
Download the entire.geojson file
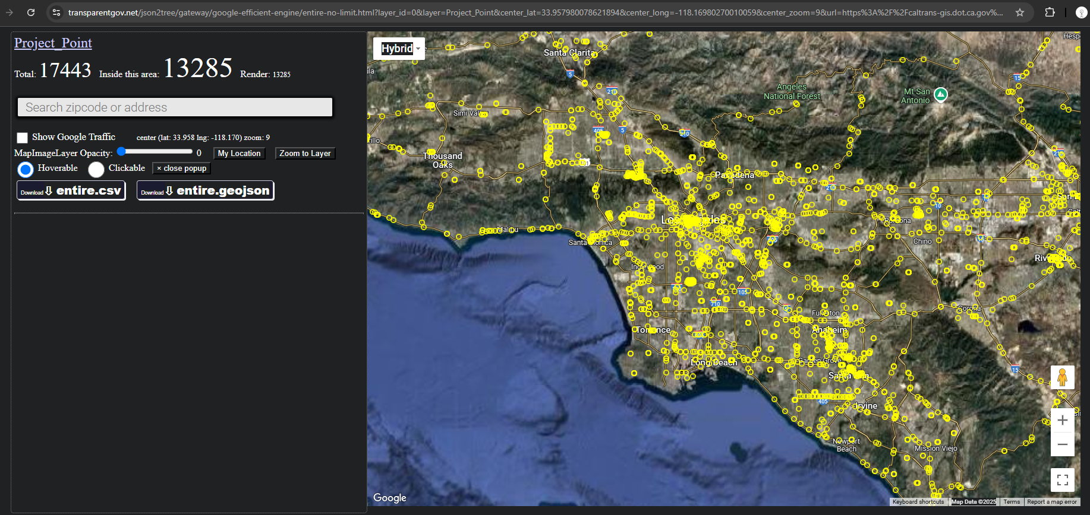206,190
